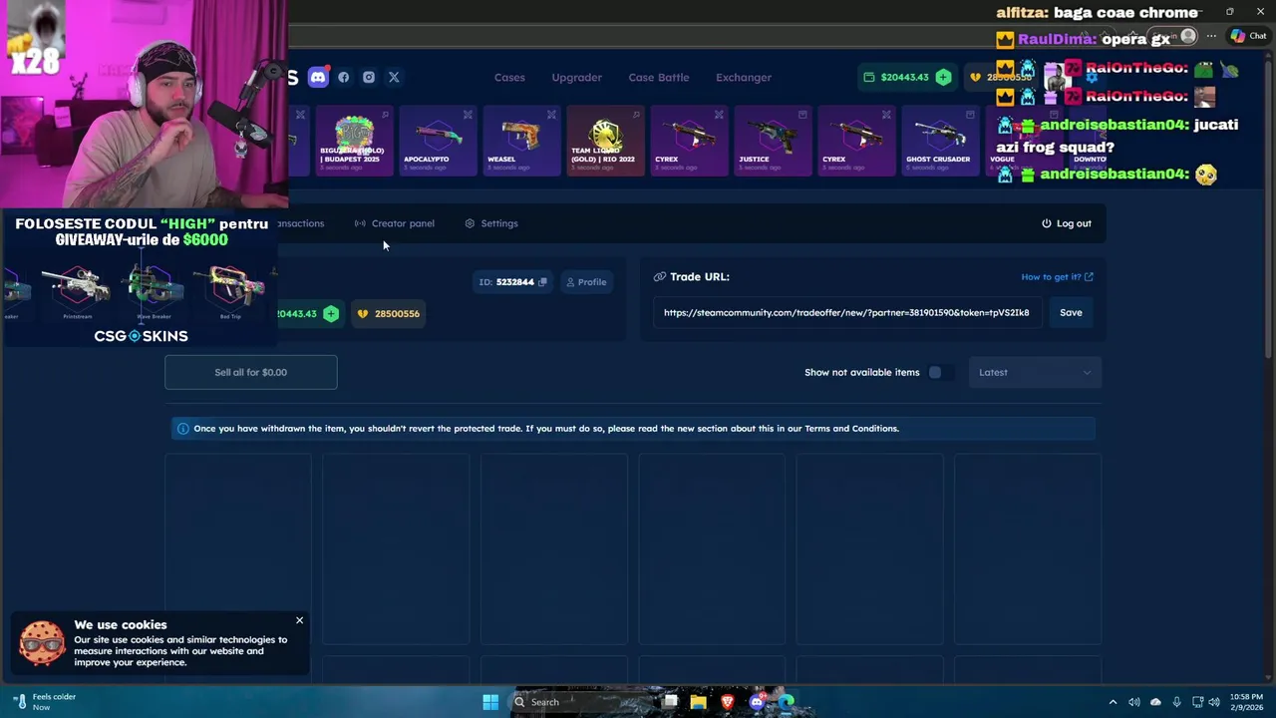Image resolution: width=1276 pixels, height=718 pixels.
Task: Open Discord from the taskbar
Action: (757, 702)
